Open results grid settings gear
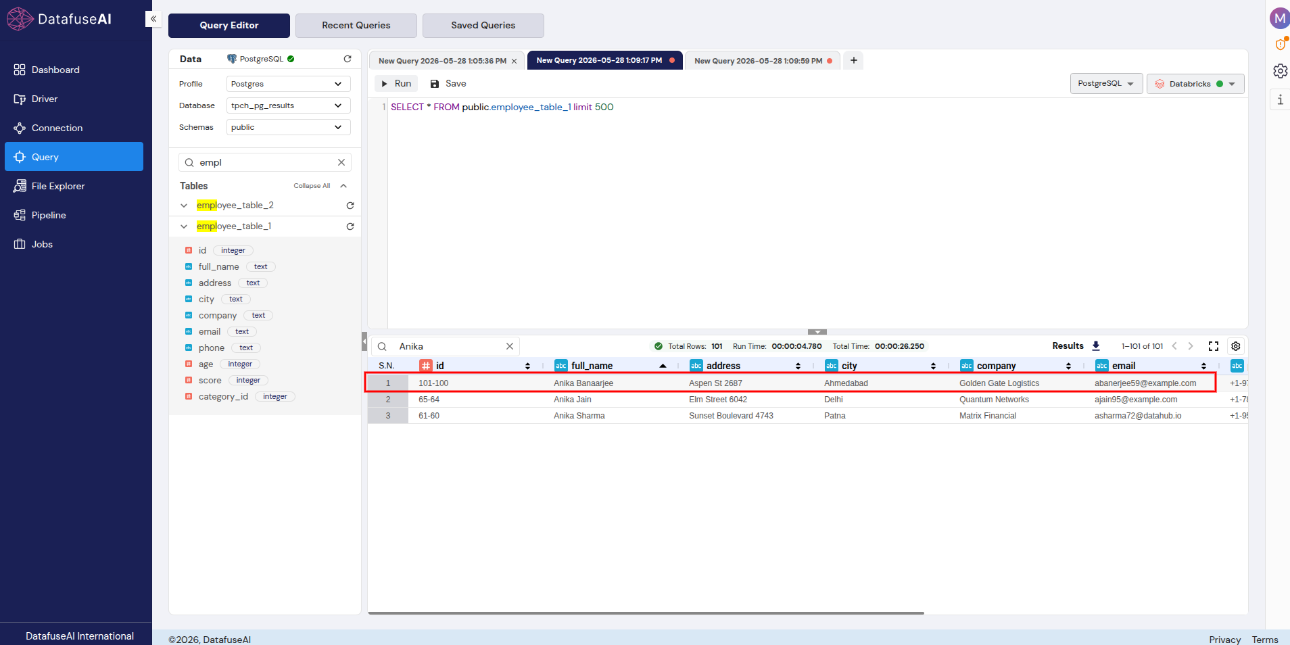The width and height of the screenshot is (1290, 645). coord(1236,346)
